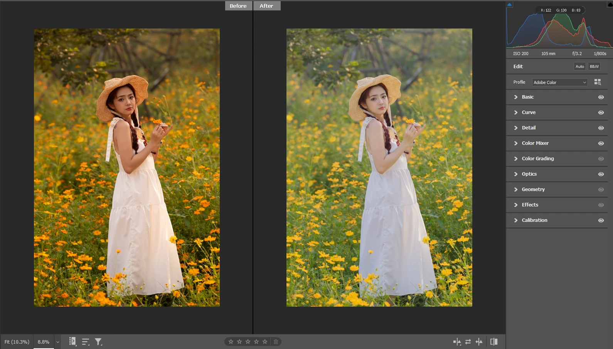The image size is (613, 349).
Task: Click the filmstrip toggle icon
Action: [72, 341]
